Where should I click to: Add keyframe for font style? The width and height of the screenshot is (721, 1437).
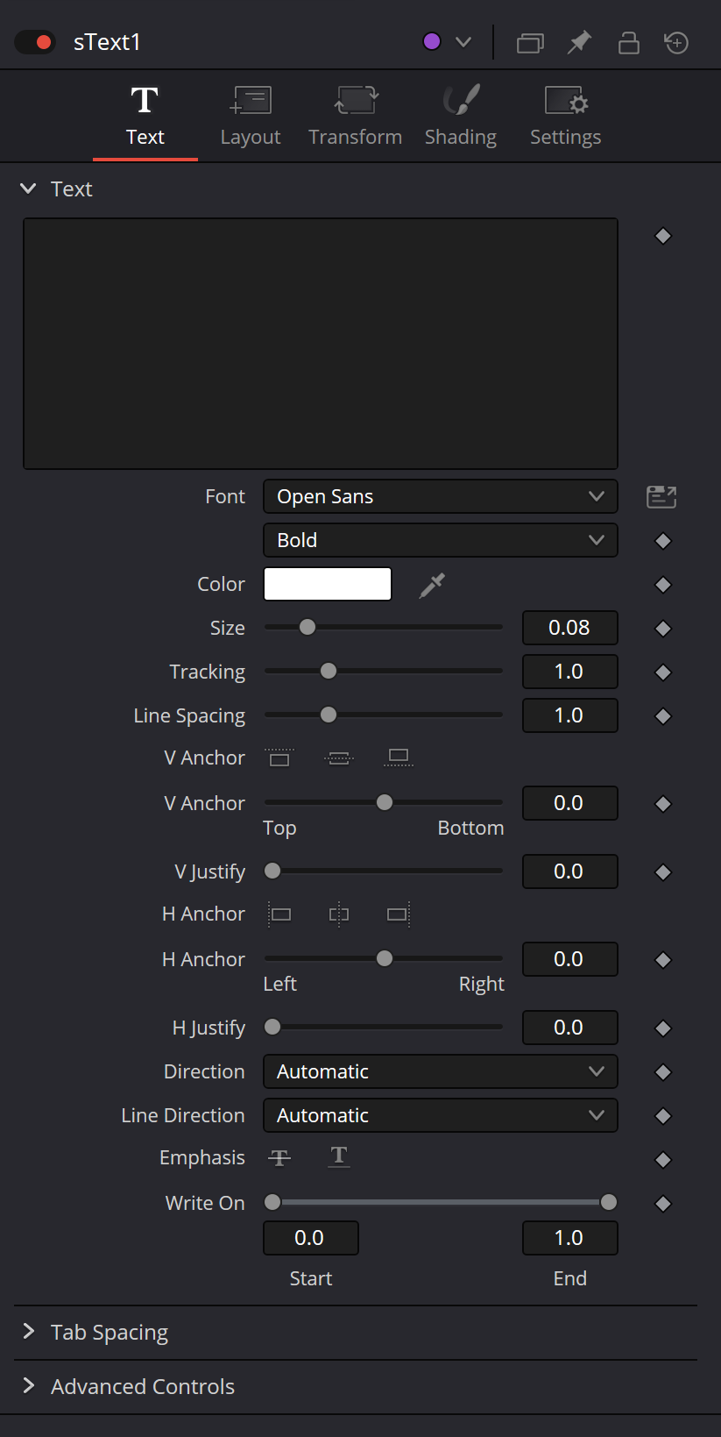[663, 541]
